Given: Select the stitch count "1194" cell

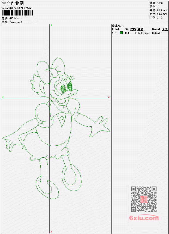Looking at the screenshot, I should pyautogui.click(x=126, y=33).
